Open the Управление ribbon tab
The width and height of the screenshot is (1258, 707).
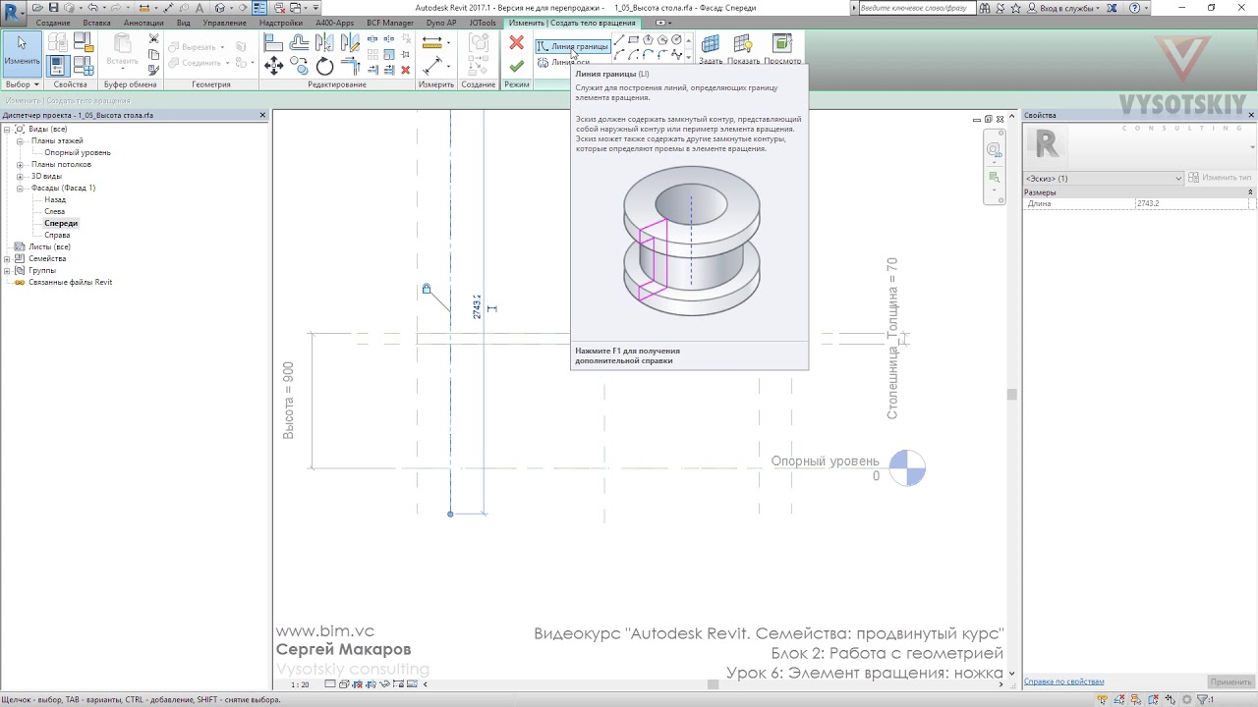pyautogui.click(x=225, y=23)
